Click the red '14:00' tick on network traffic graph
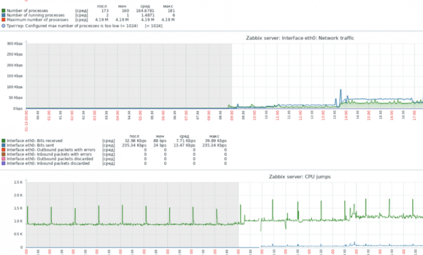The height and width of the screenshot is (255, 423). (x=346, y=115)
